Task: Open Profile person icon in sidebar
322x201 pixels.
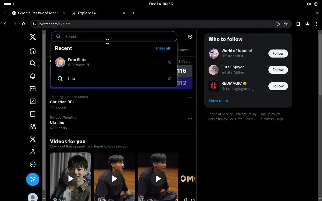Action: point(33,152)
